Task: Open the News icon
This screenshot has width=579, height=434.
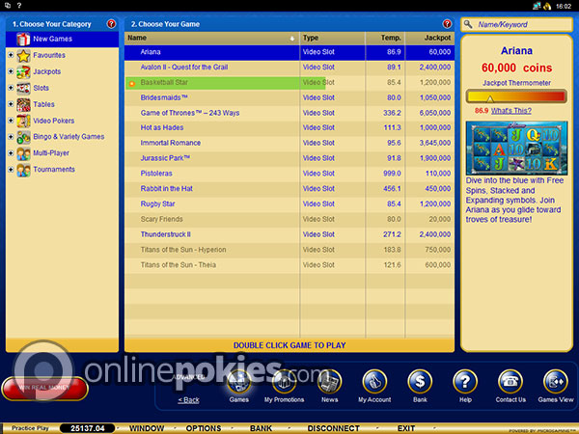Action: point(329,382)
